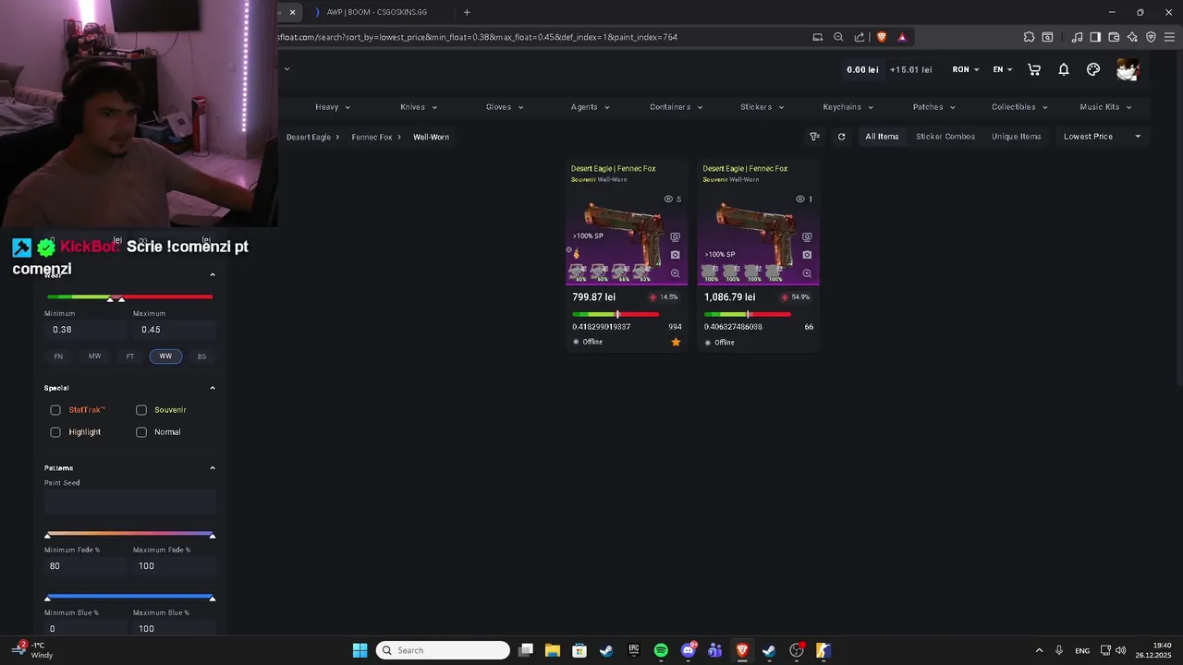This screenshot has height=665, width=1183.
Task: Open the Lowest Price sort dropdown
Action: coord(1102,137)
